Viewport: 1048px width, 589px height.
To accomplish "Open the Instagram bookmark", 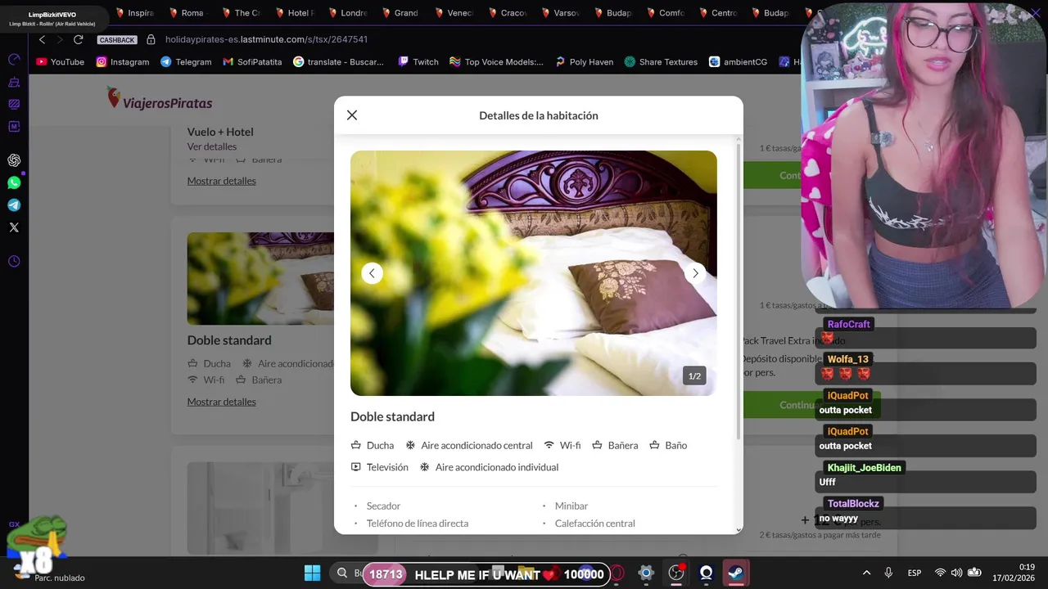I will [x=123, y=61].
